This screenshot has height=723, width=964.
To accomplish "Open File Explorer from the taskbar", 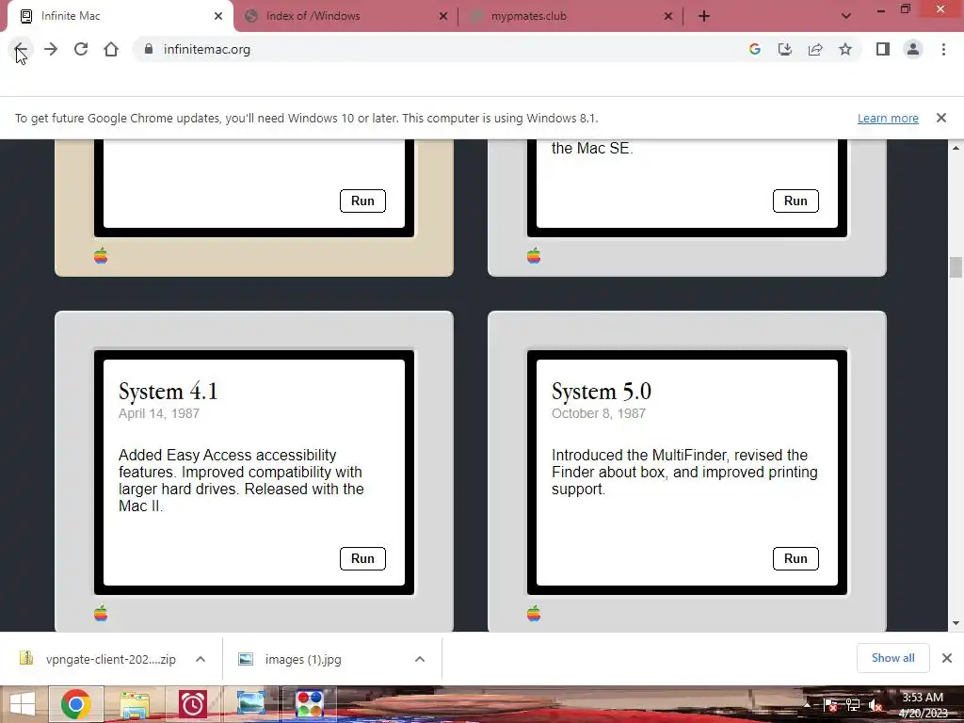I will tap(135, 704).
